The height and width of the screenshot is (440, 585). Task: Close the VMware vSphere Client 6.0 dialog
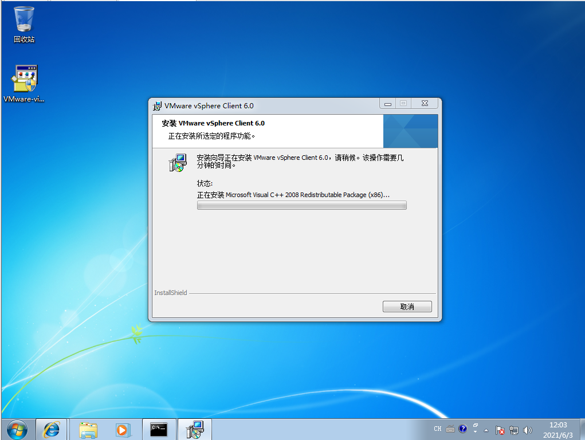[x=425, y=103]
